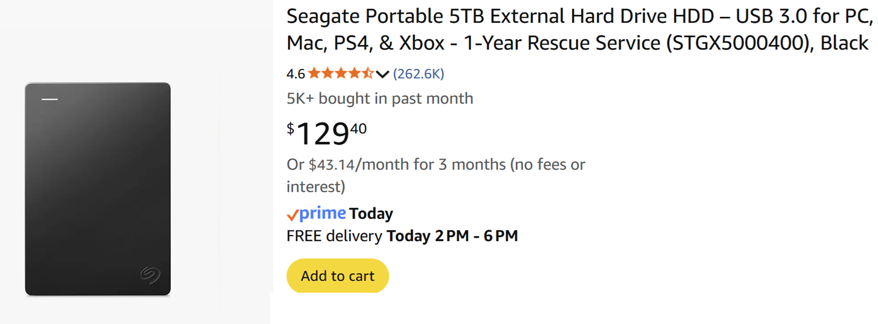Screen dimensions: 878x324
Task: Click the bold Today label beside prime
Action: (x=371, y=214)
